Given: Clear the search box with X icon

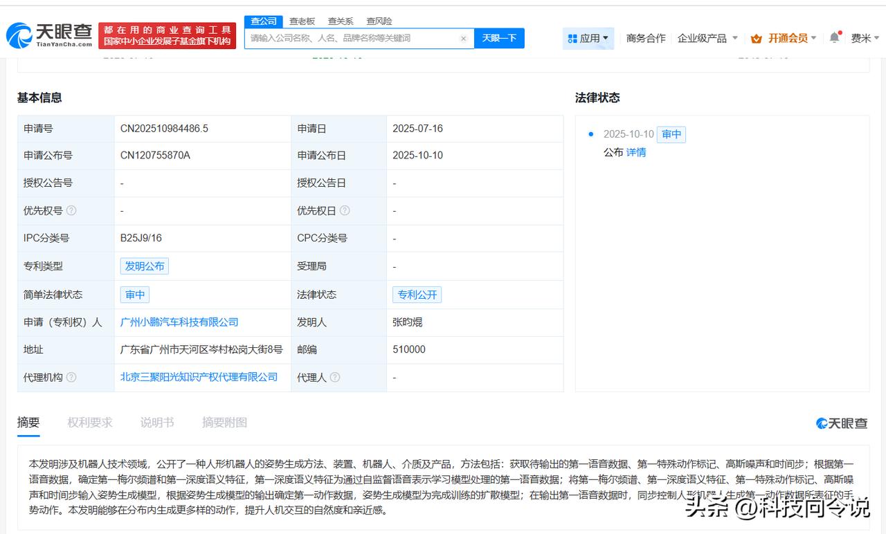Looking at the screenshot, I should click(x=463, y=39).
